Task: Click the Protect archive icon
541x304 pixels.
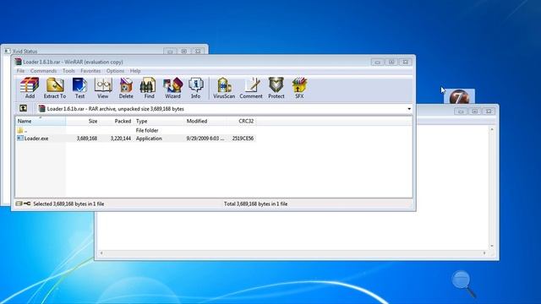Action: [276, 88]
